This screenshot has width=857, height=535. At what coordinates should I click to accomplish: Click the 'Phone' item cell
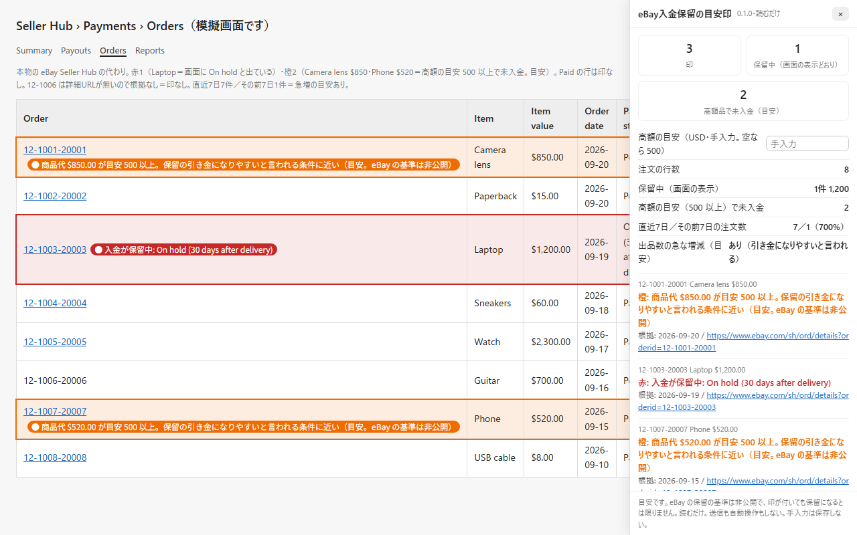tap(495, 419)
